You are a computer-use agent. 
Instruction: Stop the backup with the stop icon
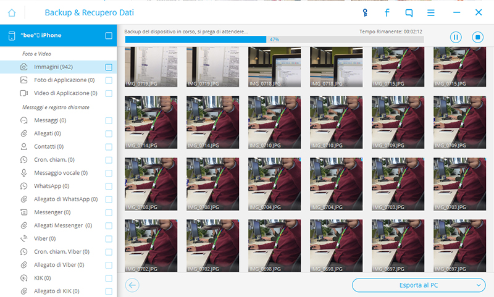pos(477,38)
